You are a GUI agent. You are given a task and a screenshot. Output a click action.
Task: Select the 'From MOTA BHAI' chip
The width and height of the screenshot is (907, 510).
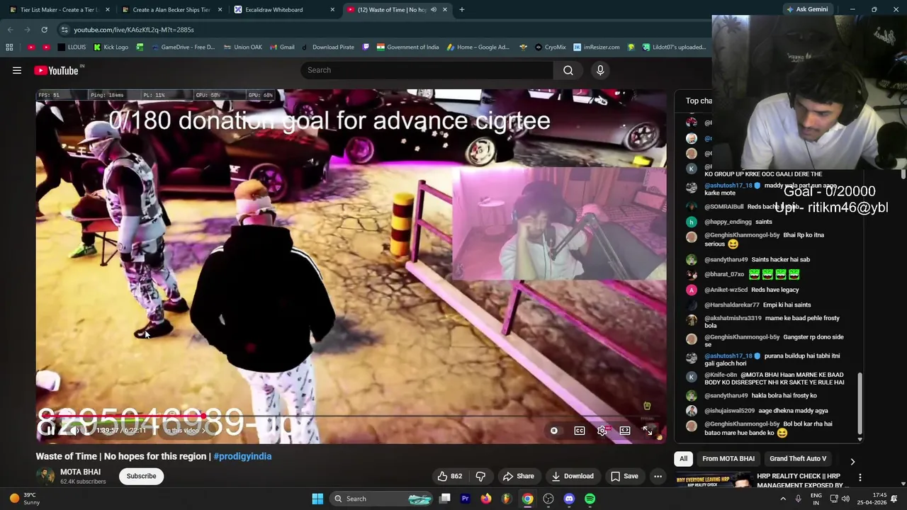click(728, 458)
